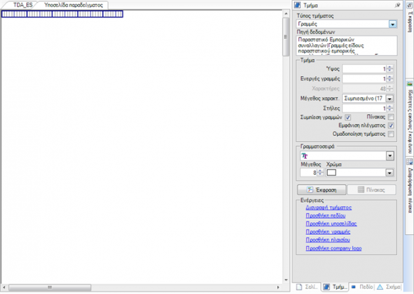Select the blue grid section in canvas

[63, 14]
